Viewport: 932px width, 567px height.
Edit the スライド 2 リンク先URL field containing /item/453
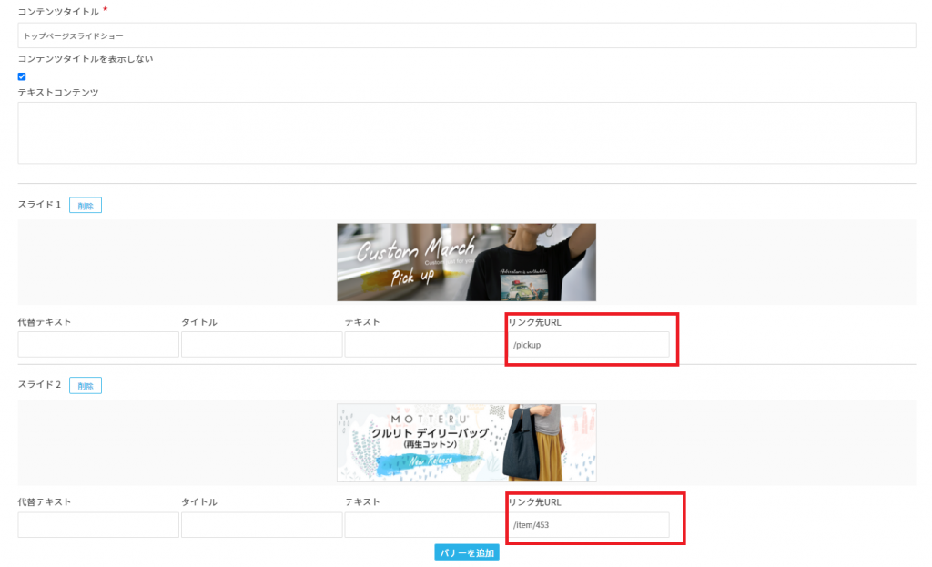(x=589, y=525)
